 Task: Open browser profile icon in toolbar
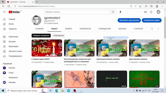(x=157, y=6)
